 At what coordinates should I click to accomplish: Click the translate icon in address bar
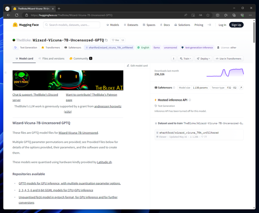[x=200, y=15]
